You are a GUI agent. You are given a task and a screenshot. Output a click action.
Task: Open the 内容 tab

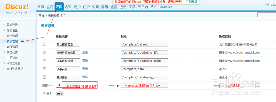pos(68,7)
